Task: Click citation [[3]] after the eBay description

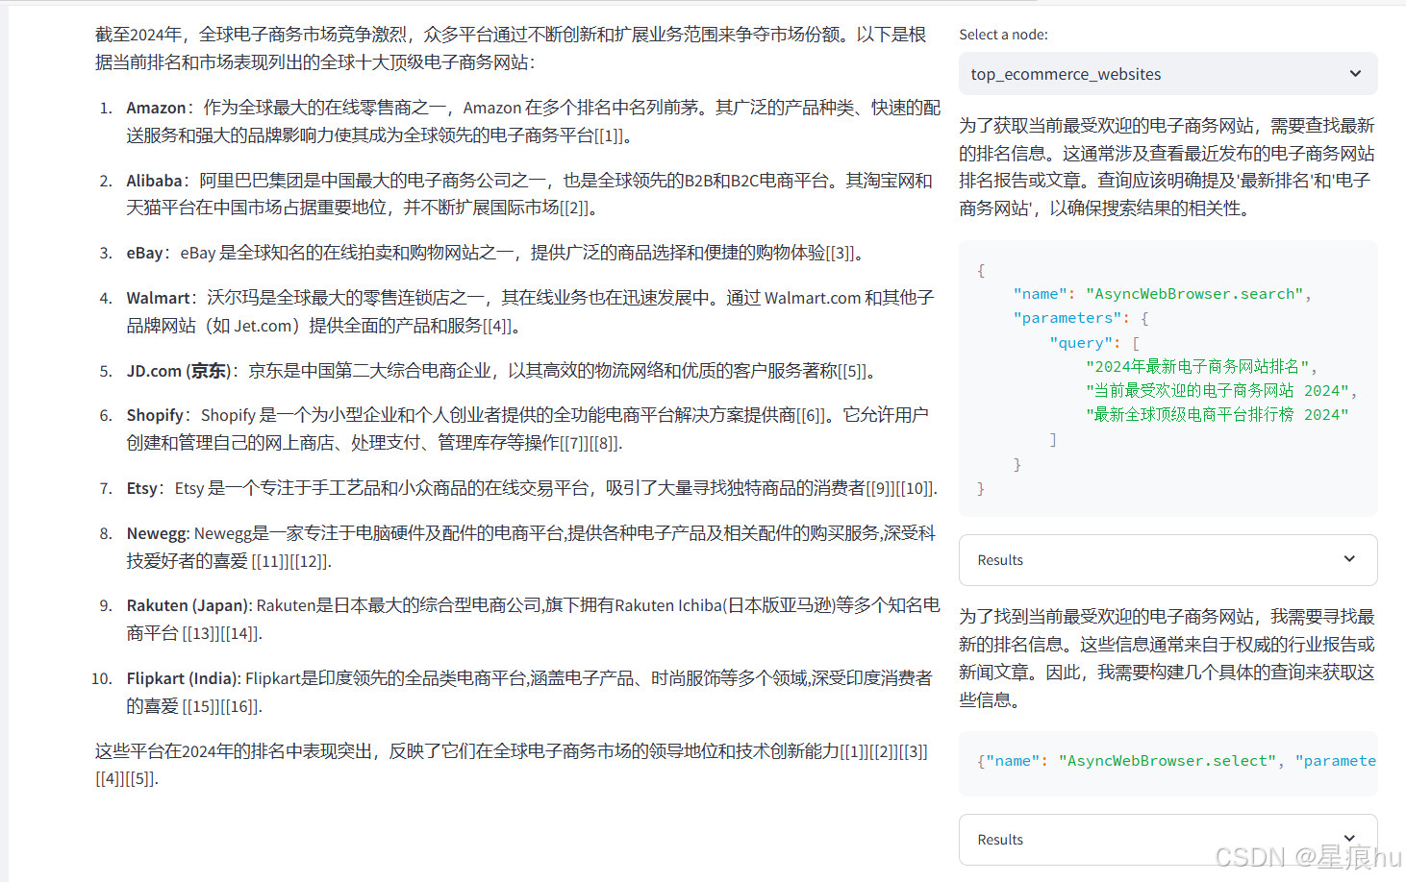Action: pyautogui.click(x=840, y=253)
